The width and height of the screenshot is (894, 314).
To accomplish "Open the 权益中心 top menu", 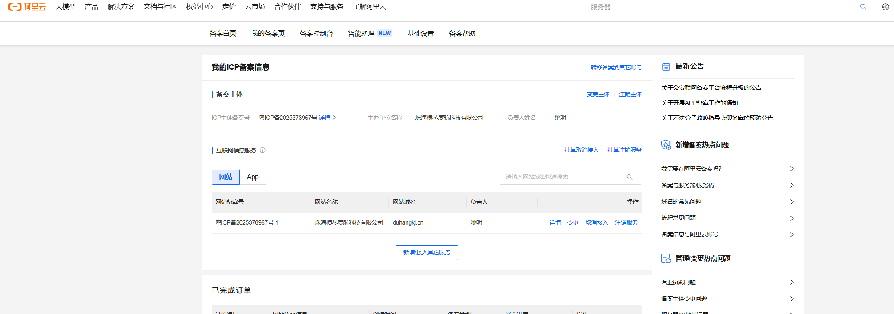I will point(200,7).
